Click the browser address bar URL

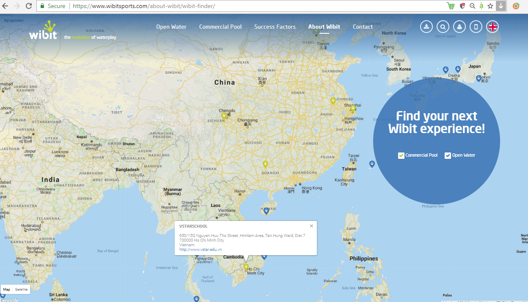[x=144, y=6]
